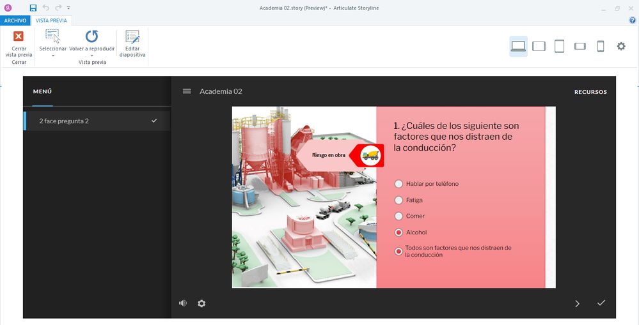
Task: Toggle the player hamburger menu icon
Action: point(187,91)
